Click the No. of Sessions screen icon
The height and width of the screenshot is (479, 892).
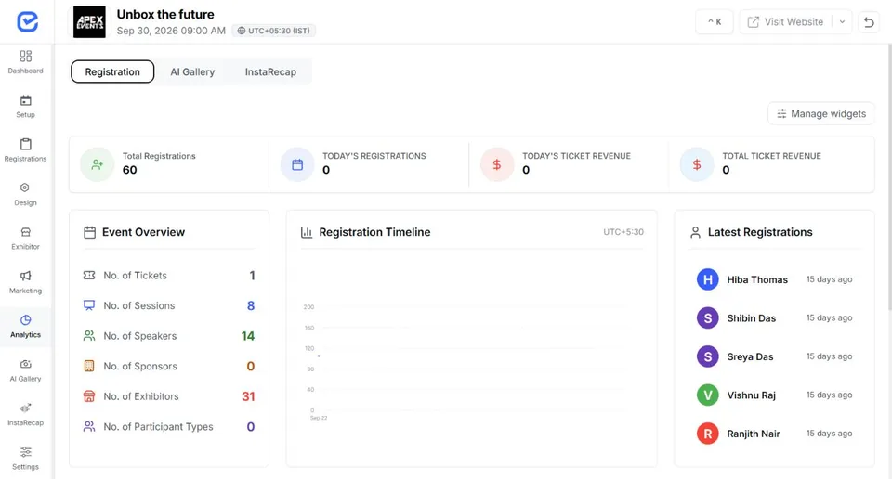click(89, 305)
